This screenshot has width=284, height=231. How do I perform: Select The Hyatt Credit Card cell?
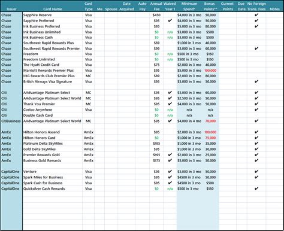(x=41, y=65)
